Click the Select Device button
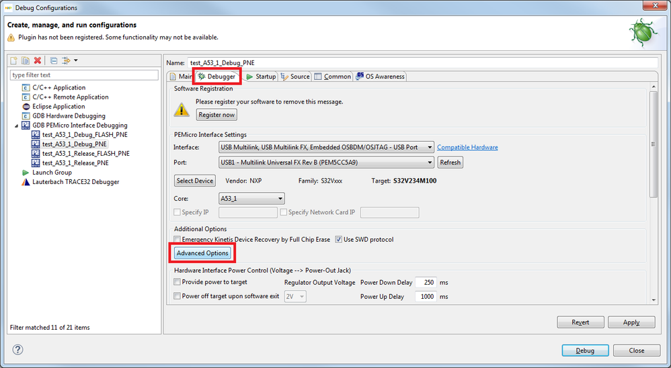The image size is (671, 368). tap(195, 181)
